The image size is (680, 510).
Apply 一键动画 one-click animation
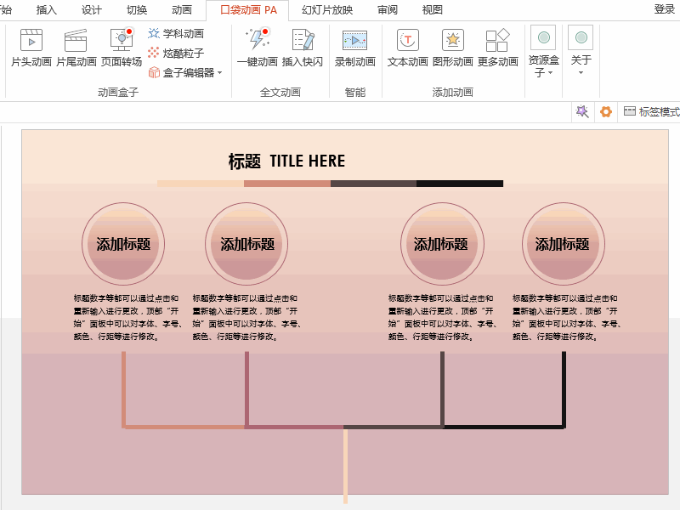(x=258, y=48)
